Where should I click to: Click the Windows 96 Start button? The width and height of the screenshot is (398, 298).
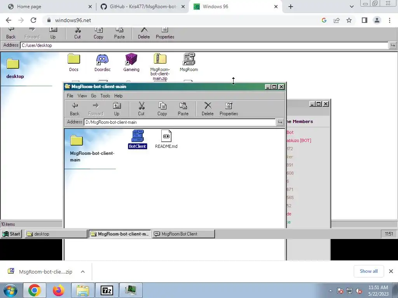point(11,234)
